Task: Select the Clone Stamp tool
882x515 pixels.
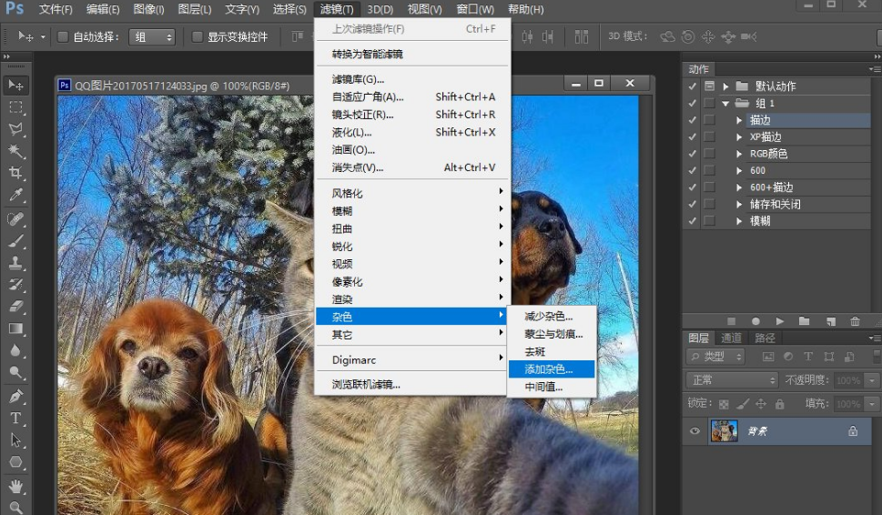Action: (x=15, y=262)
